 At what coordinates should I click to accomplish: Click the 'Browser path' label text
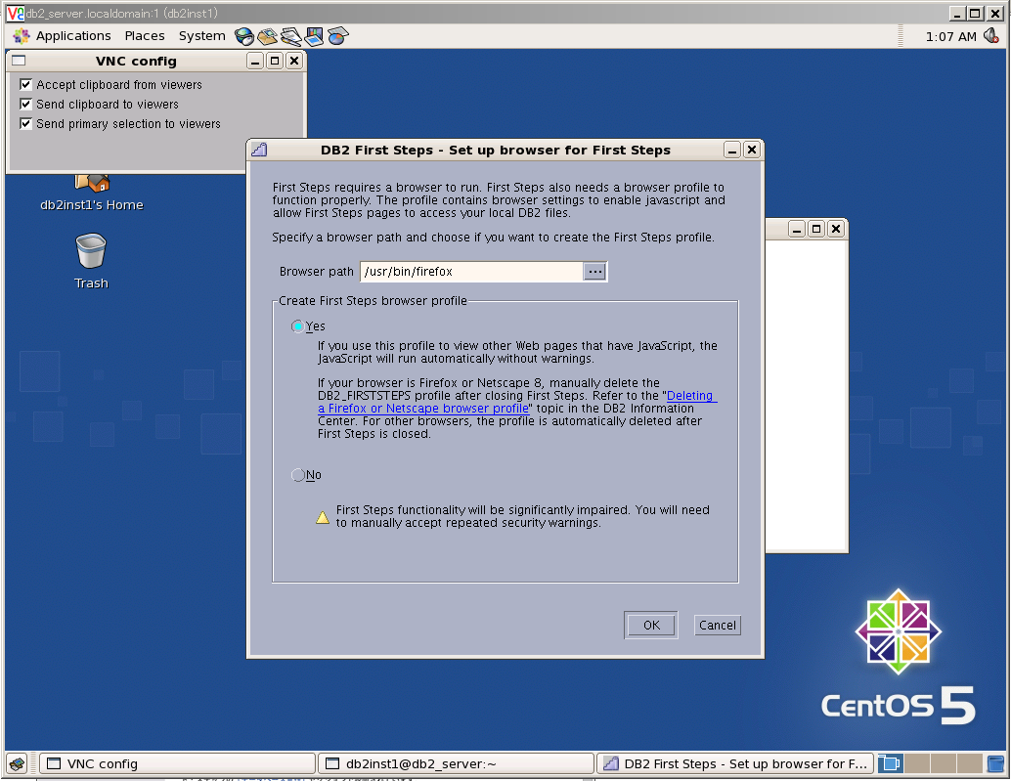[317, 272]
